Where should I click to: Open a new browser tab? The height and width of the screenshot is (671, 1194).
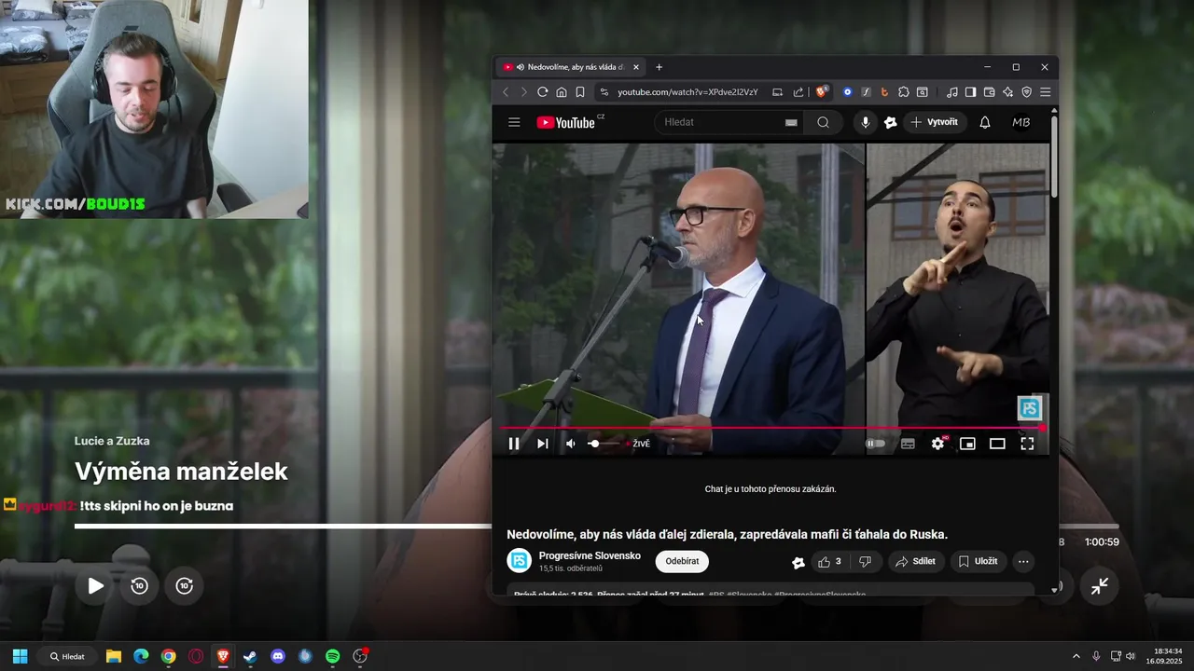point(659,67)
